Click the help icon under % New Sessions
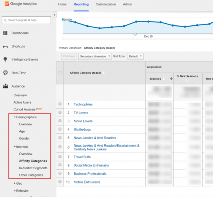Image resolution: width=213 pixels, height=197 pixels. [x=187, y=80]
